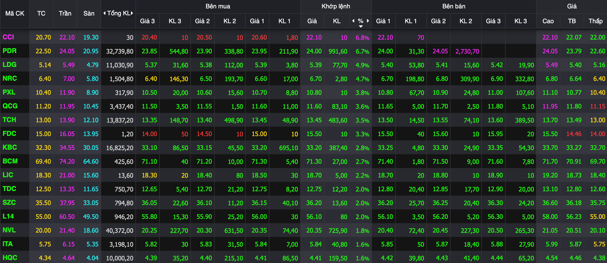Viewport: 607px width, 263px height.
Task: Click right arrow next to % column
Action: (368, 21)
